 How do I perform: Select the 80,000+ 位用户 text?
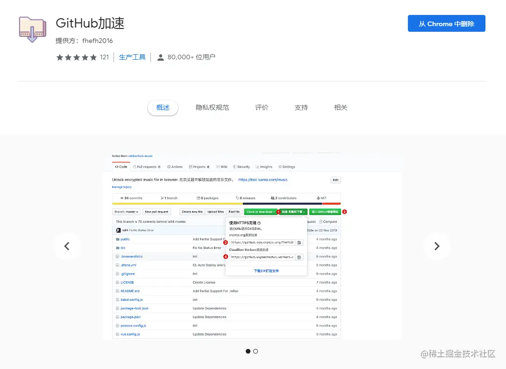(192, 57)
